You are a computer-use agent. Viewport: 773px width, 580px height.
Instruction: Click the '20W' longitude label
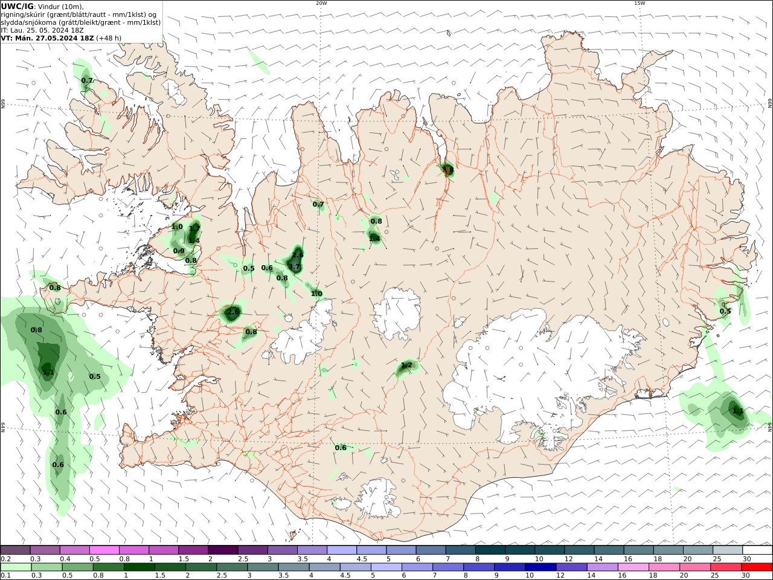(x=321, y=3)
